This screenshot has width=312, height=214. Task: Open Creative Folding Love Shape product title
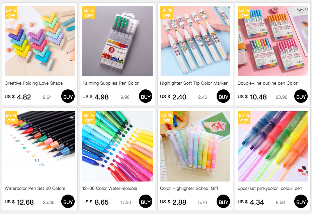pos(33,83)
